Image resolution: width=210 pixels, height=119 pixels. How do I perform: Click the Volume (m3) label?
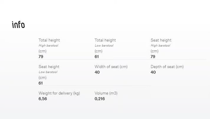106,93
